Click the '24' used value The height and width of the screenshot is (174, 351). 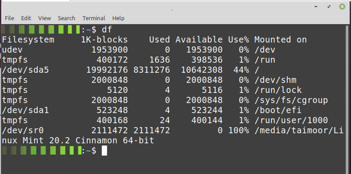(x=165, y=120)
